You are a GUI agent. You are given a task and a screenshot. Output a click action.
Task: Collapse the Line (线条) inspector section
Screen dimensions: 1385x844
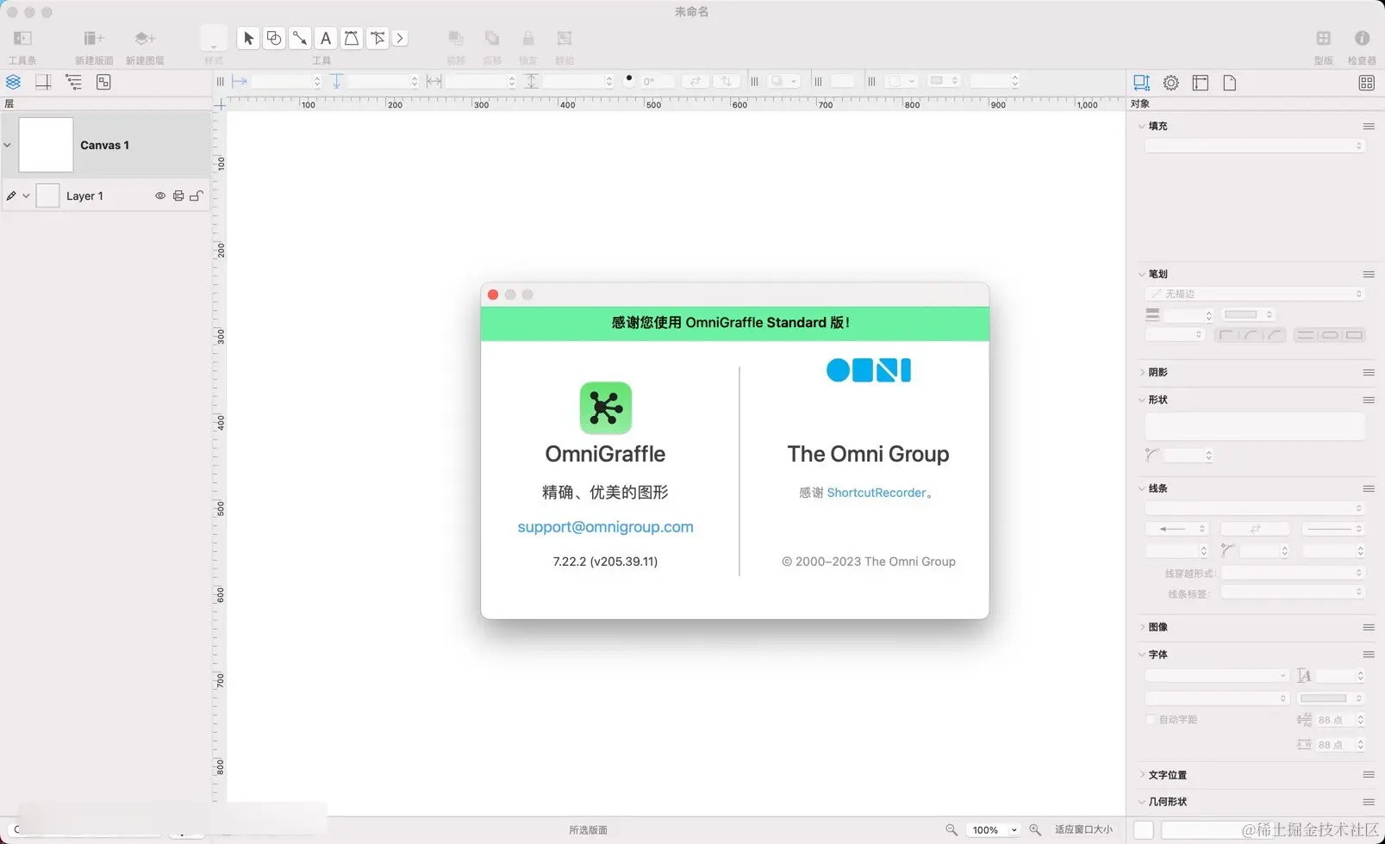[x=1142, y=488]
